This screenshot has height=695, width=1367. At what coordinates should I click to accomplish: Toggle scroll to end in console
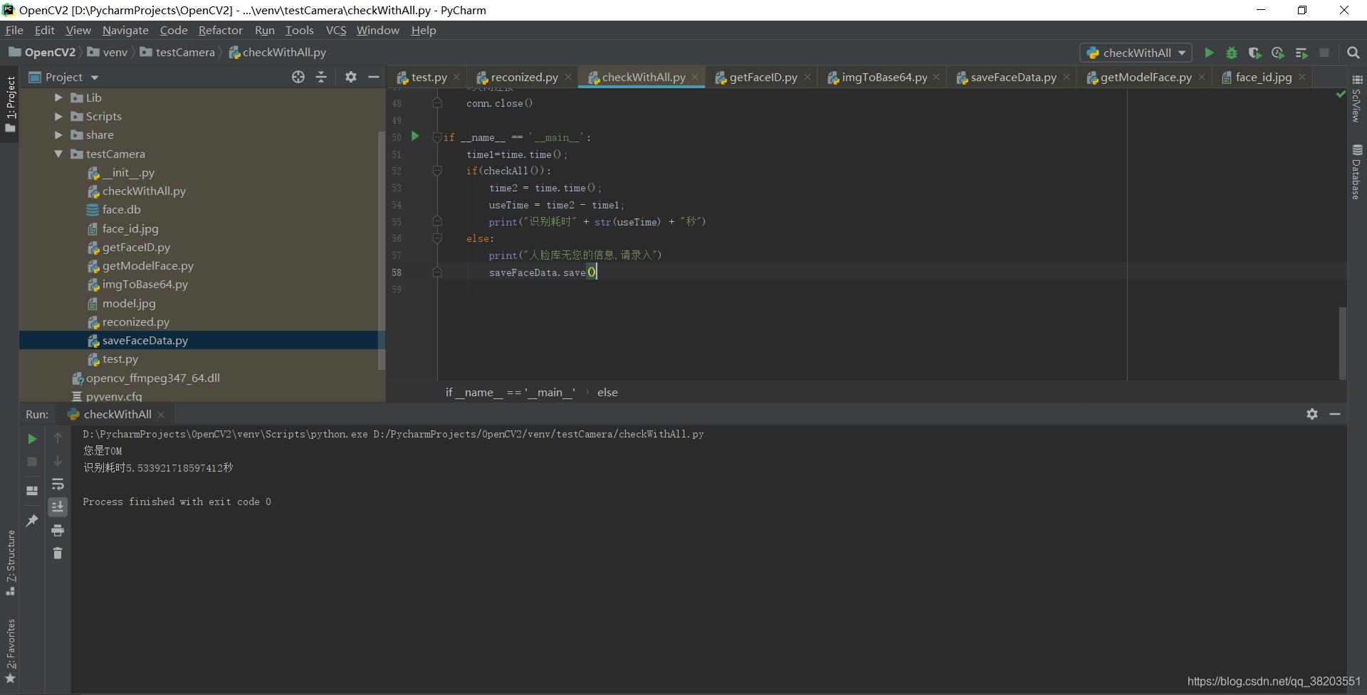[58, 506]
